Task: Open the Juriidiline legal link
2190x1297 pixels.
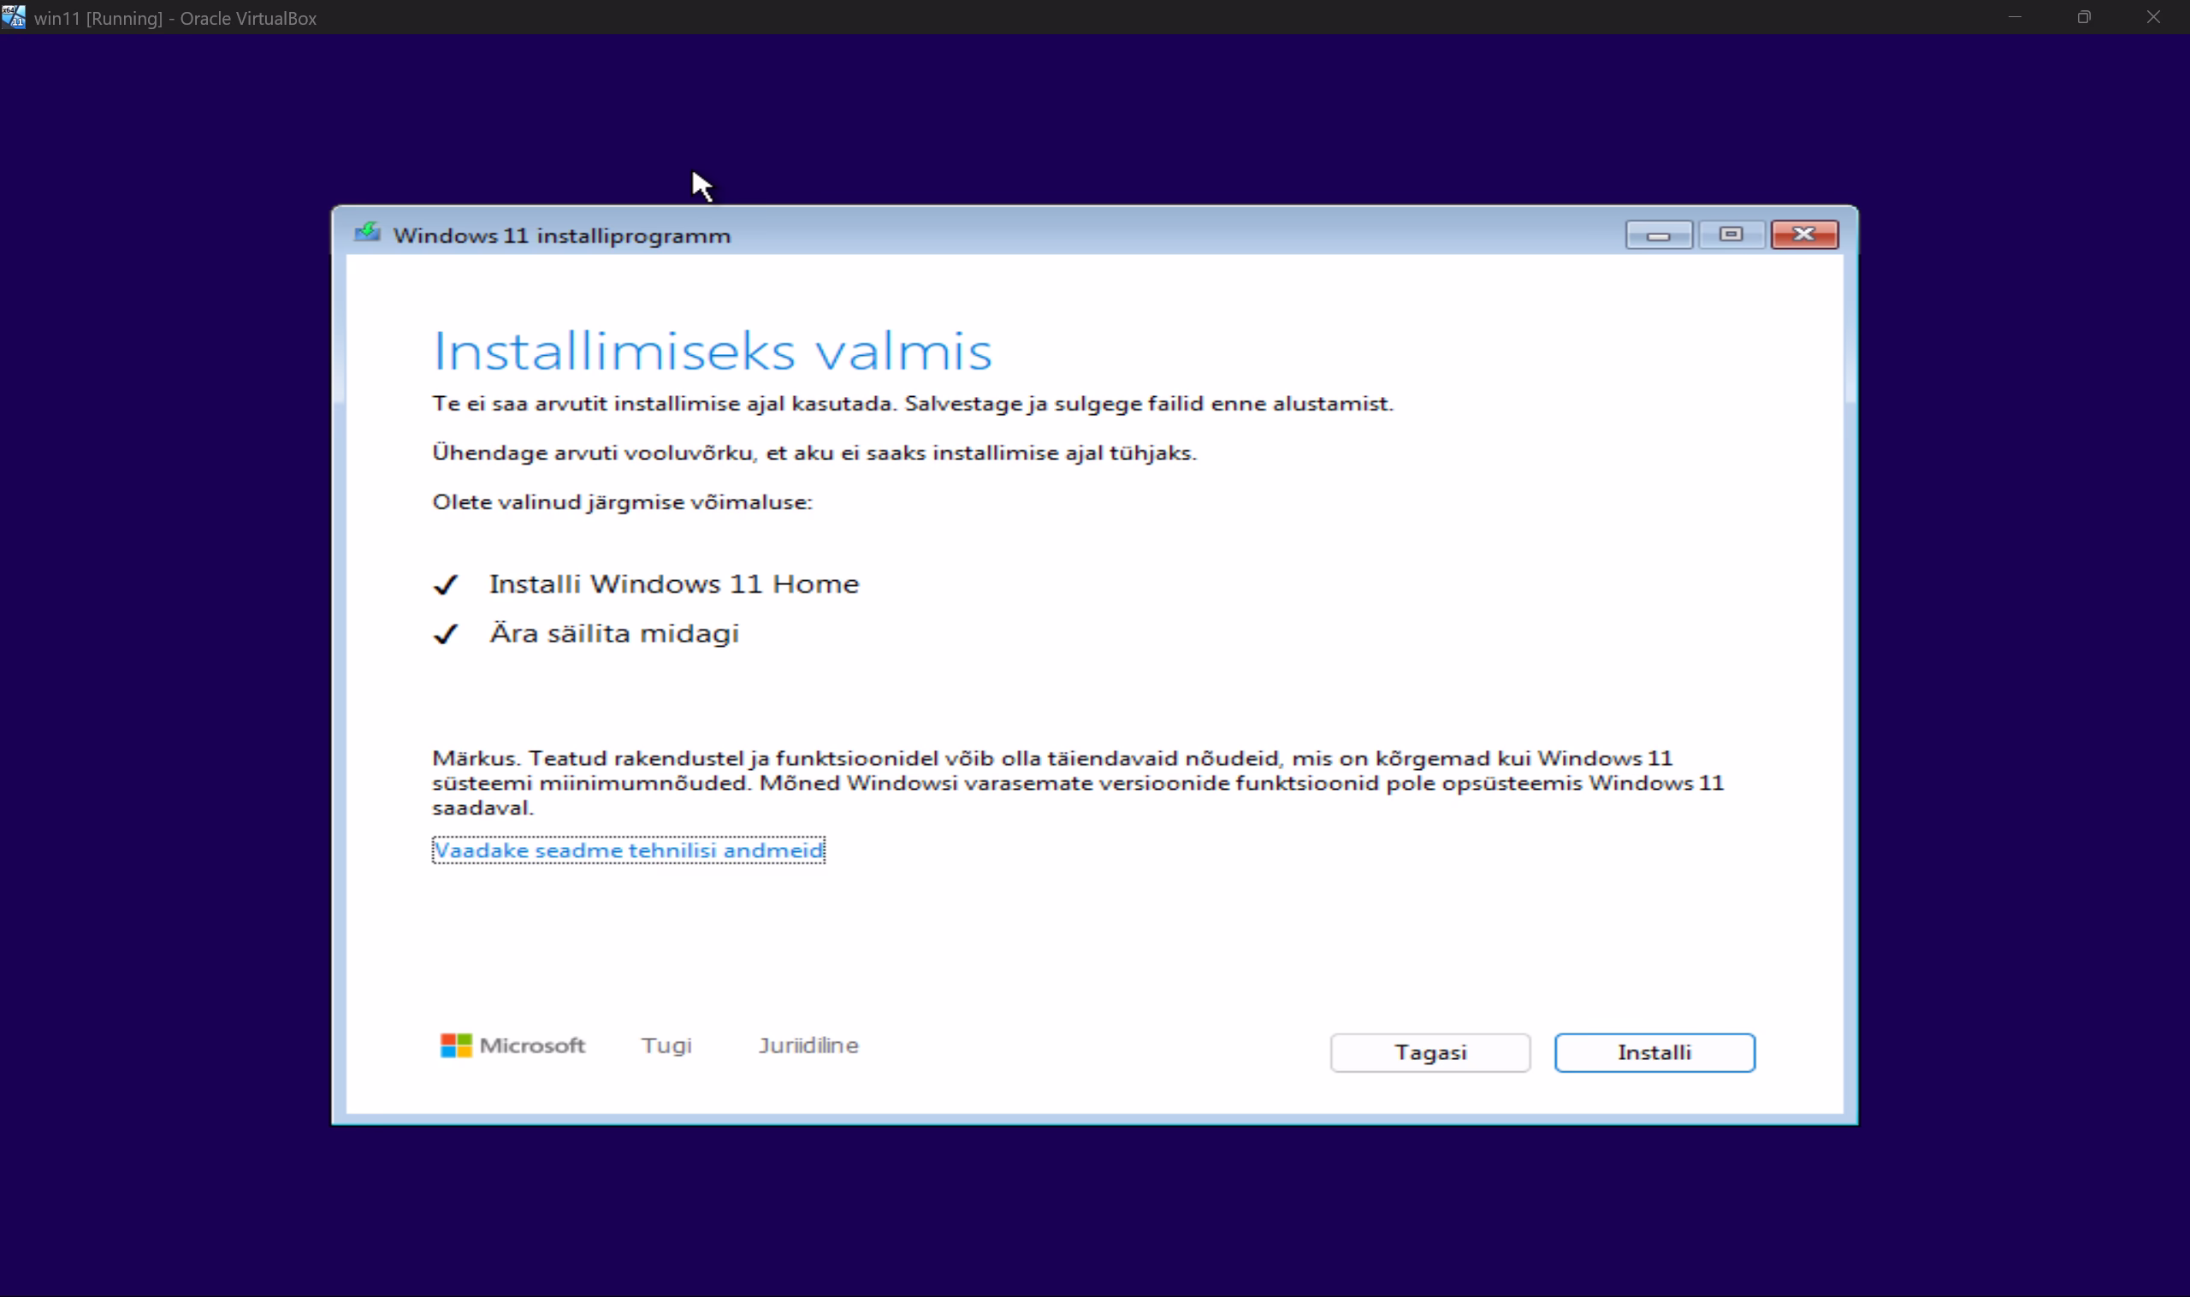Action: (808, 1045)
